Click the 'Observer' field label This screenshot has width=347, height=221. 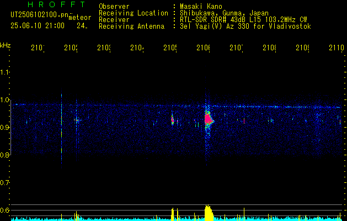pos(114,7)
